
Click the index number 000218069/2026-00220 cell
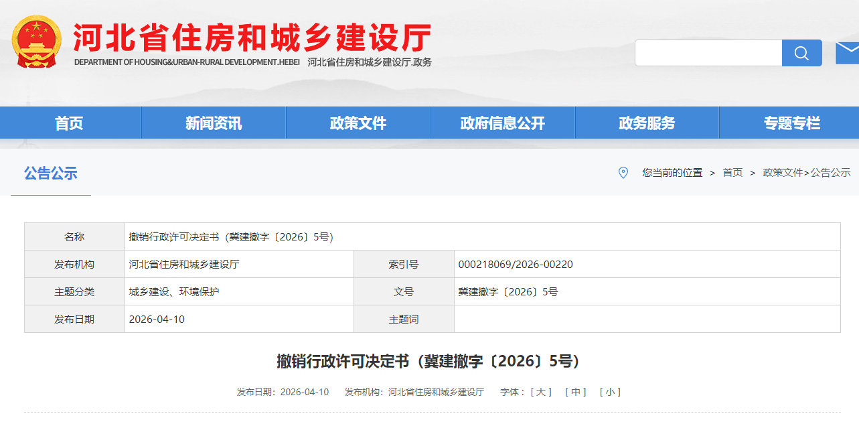point(516,265)
